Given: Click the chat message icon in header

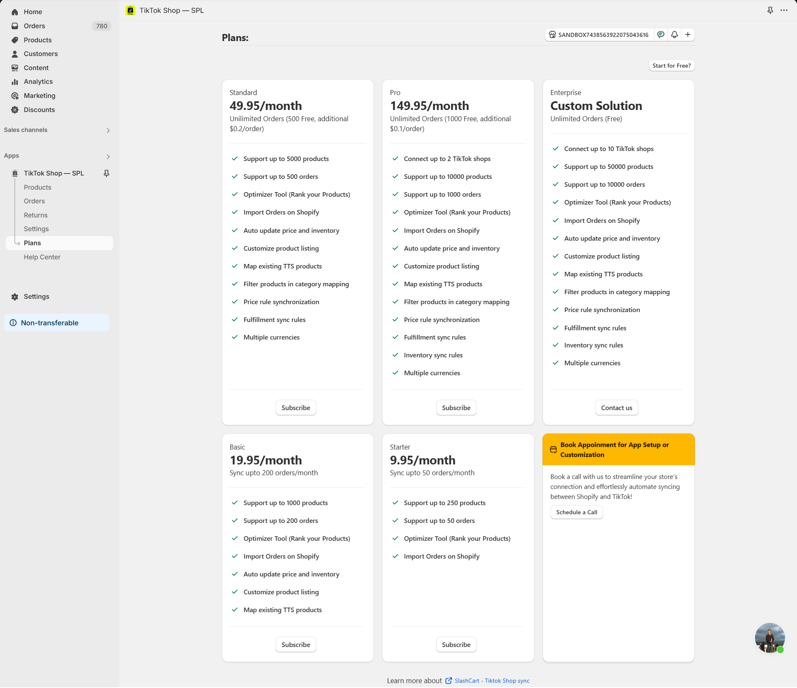Looking at the screenshot, I should pos(661,34).
